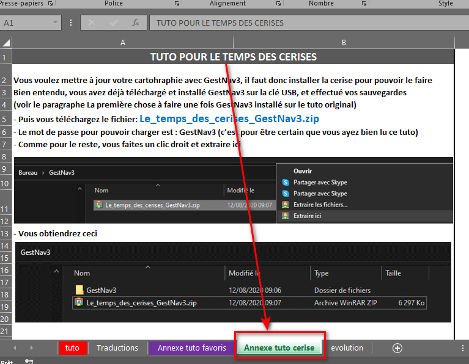469x364 pixels.
Task: Select row 5 header
Action: 4,120
